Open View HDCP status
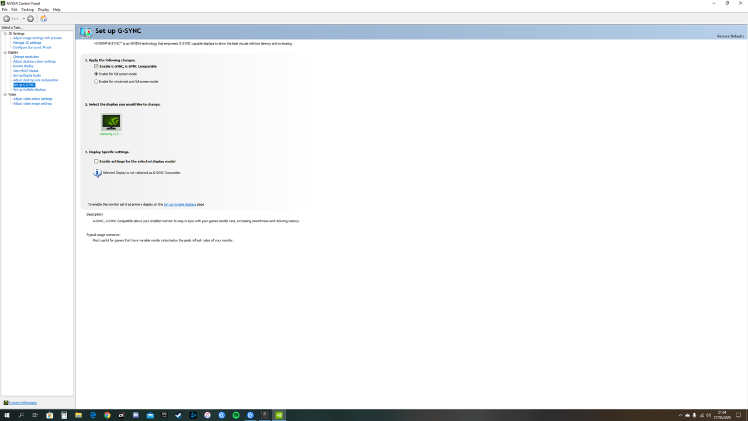Image resolution: width=748 pixels, height=421 pixels. [x=26, y=71]
